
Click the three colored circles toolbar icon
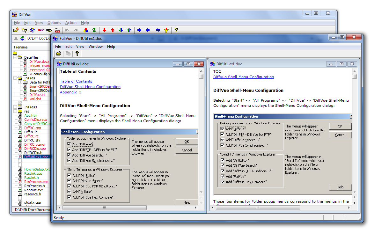[x=86, y=30]
